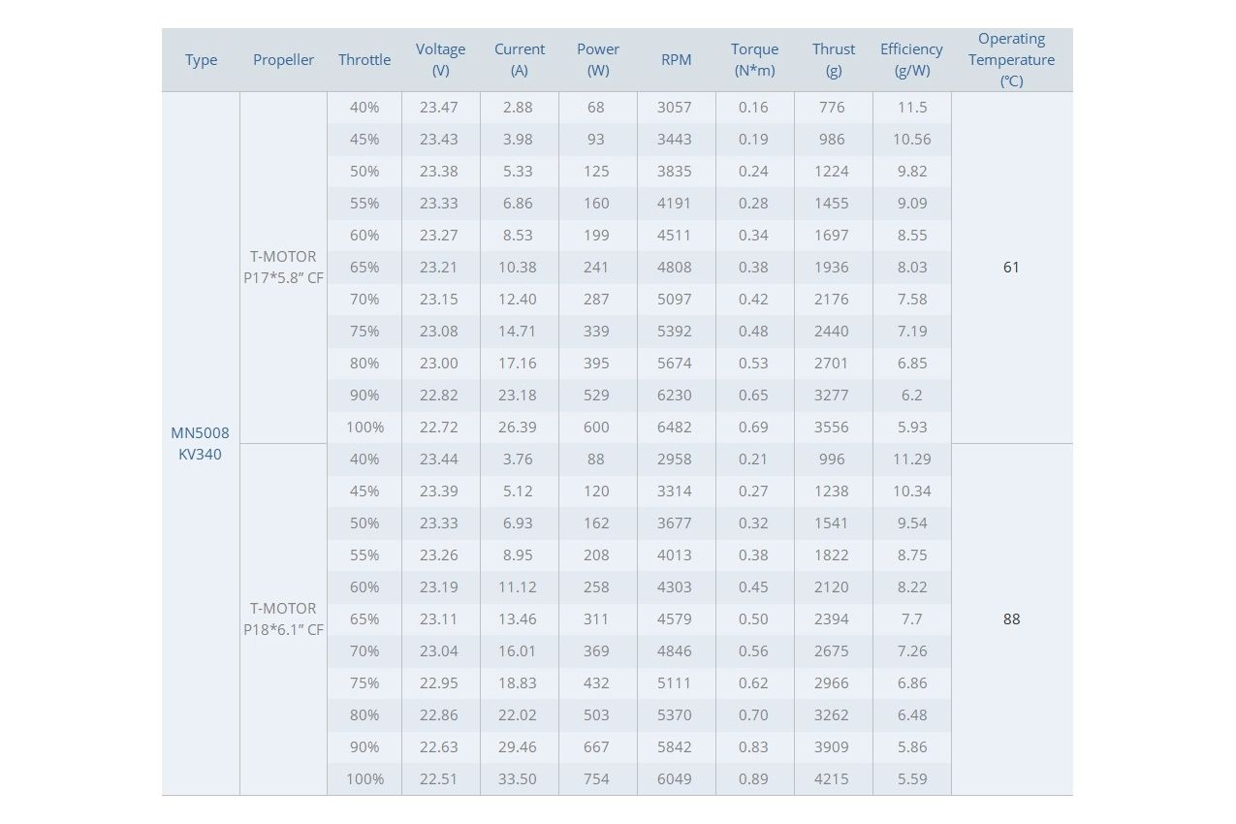The height and width of the screenshot is (824, 1236).
Task: Select the Power (W) header
Action: [x=598, y=60]
